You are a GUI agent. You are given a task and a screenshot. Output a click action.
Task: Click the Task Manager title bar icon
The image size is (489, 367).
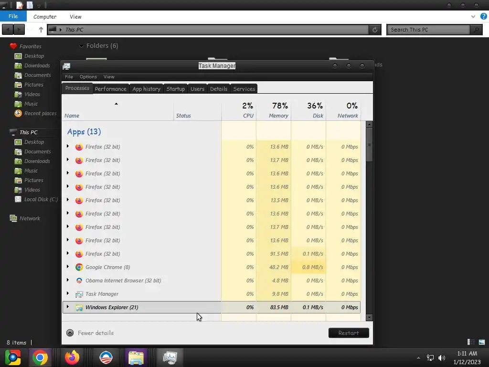click(x=66, y=66)
